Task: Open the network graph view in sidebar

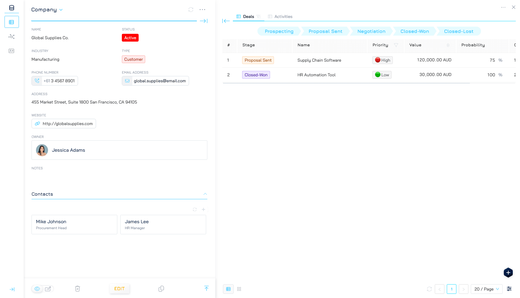Action: [x=12, y=37]
